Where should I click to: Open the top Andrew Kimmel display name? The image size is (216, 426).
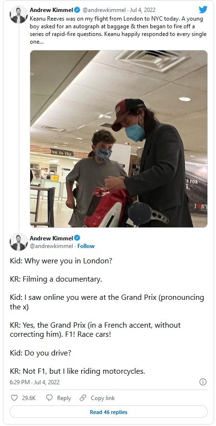[x=51, y=10]
